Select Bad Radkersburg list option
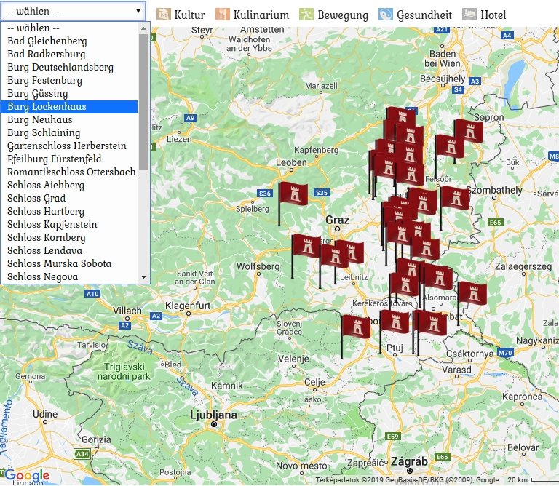 pyautogui.click(x=46, y=55)
